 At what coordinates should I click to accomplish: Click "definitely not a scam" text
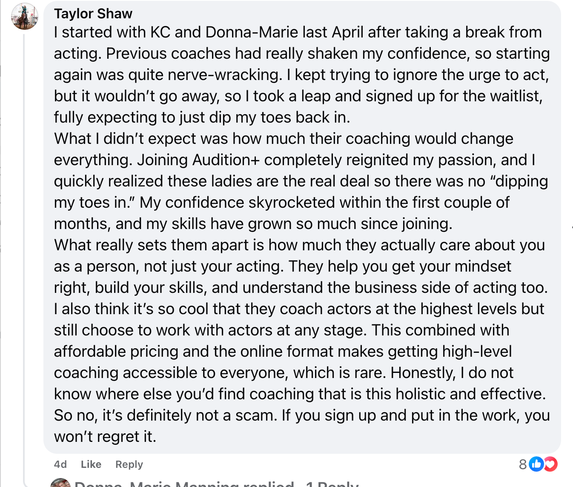[200, 415]
